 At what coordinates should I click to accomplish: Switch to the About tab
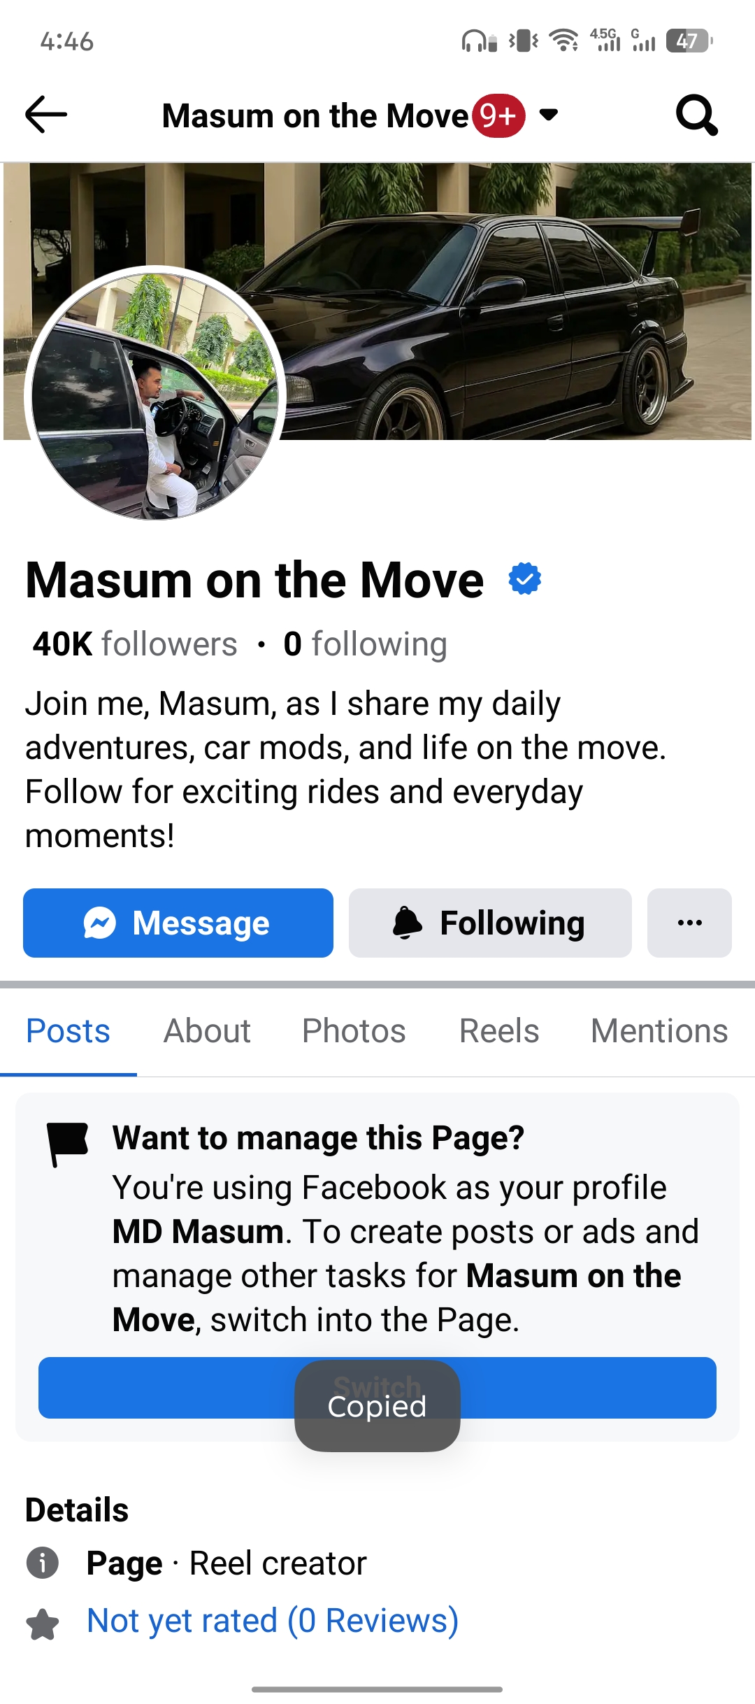(207, 1030)
